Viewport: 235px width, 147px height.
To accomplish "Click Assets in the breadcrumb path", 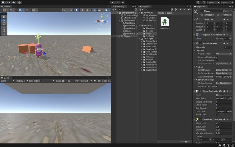I will (161, 13).
